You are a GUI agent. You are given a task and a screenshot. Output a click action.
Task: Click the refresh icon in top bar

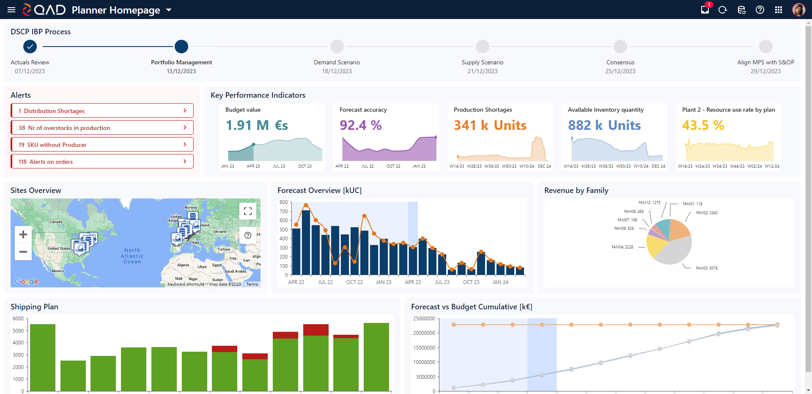(x=723, y=10)
